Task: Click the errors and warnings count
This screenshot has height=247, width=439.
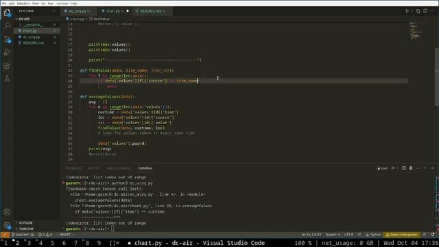Action: pyautogui.click(x=45, y=235)
